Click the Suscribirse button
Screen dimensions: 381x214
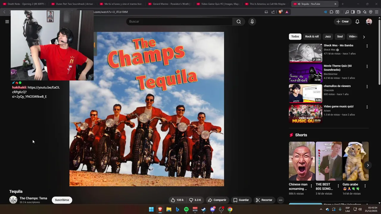(x=62, y=200)
